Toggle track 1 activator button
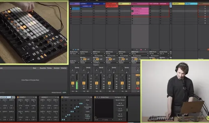 click(x=73, y=83)
